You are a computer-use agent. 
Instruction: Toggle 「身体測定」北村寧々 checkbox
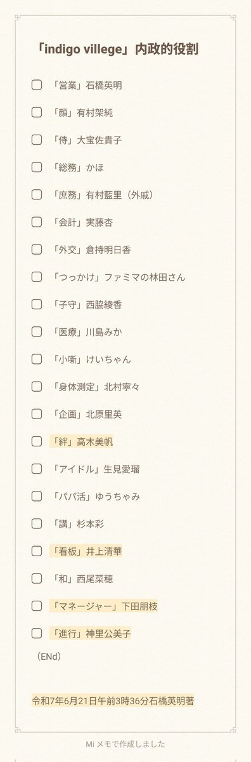pyautogui.click(x=37, y=386)
